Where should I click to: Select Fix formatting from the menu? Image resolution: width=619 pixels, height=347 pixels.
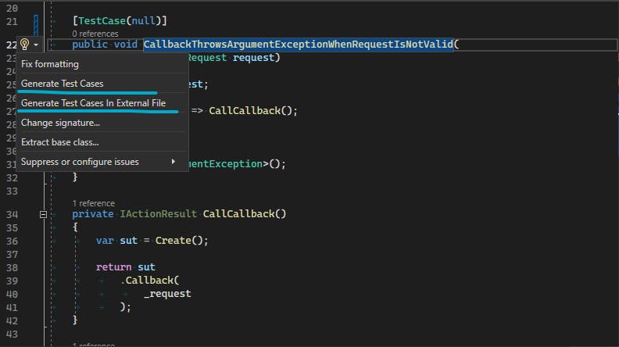tap(50, 64)
